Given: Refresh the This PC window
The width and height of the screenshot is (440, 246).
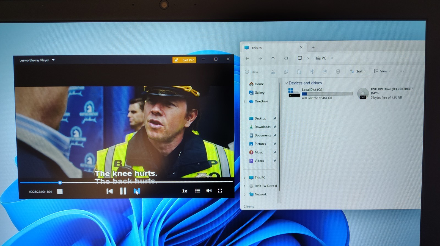Looking at the screenshot, I should click(x=286, y=58).
